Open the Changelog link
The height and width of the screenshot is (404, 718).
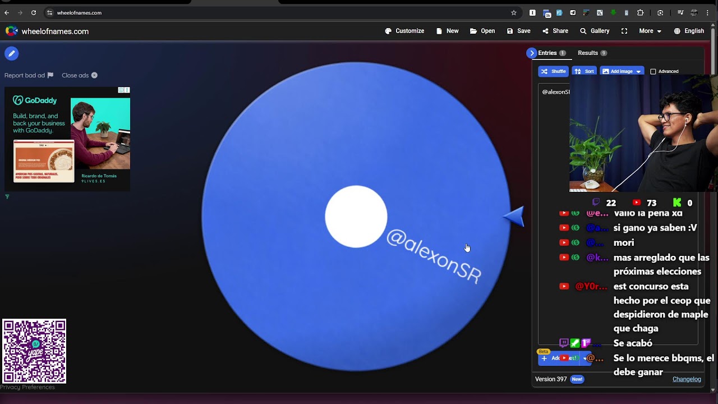(687, 379)
